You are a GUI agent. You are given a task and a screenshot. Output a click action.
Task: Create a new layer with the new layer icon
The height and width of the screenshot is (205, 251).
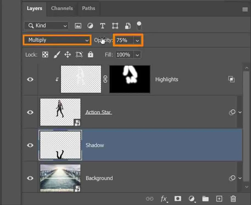(x=219, y=199)
